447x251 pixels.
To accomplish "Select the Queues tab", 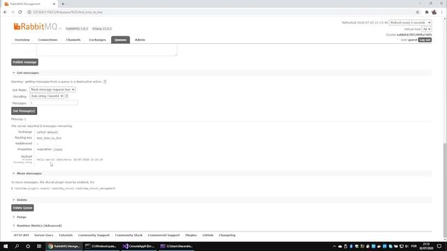I will click(x=120, y=40).
